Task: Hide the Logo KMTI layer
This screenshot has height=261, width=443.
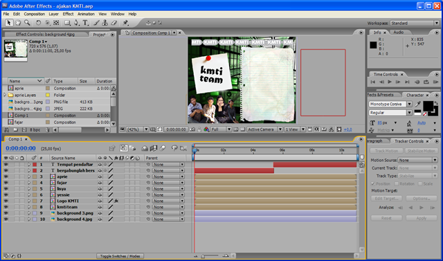Action: click(6, 201)
